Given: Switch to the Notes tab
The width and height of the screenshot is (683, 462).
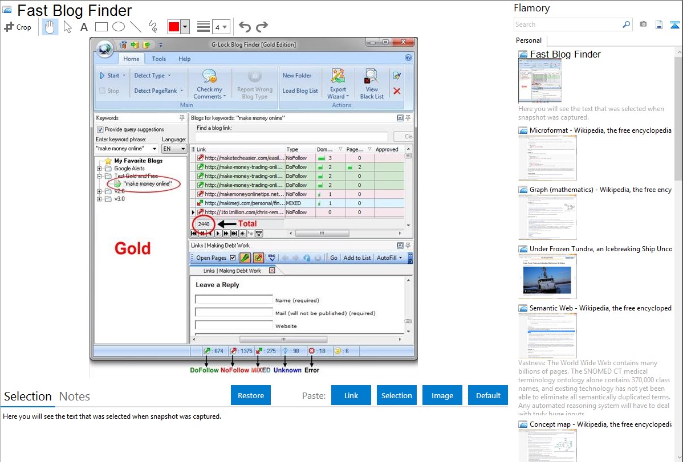Looking at the screenshot, I should [x=75, y=396].
